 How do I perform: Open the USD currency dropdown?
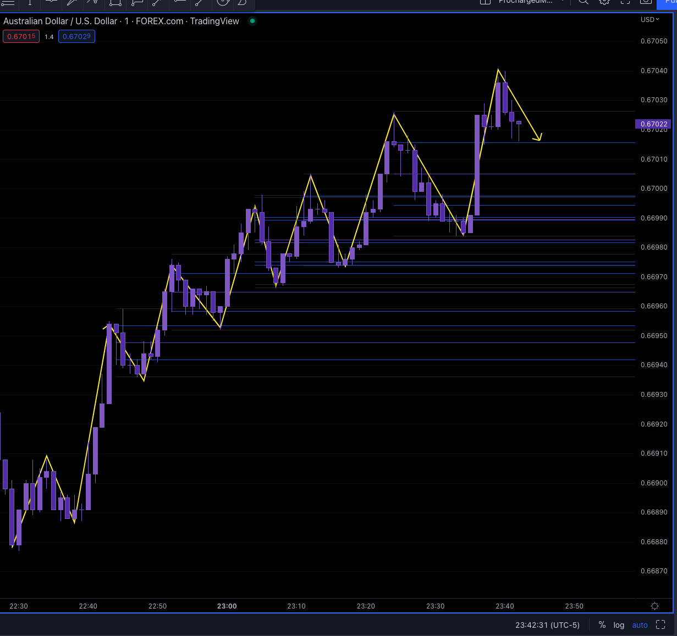(650, 19)
